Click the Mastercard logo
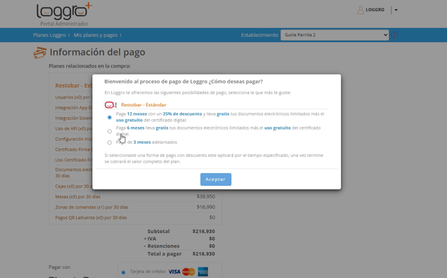This screenshot has height=278, width=447. point(188,272)
